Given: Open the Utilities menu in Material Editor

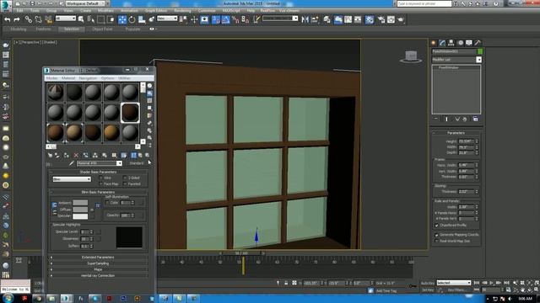Looking at the screenshot, I should (x=124, y=78).
